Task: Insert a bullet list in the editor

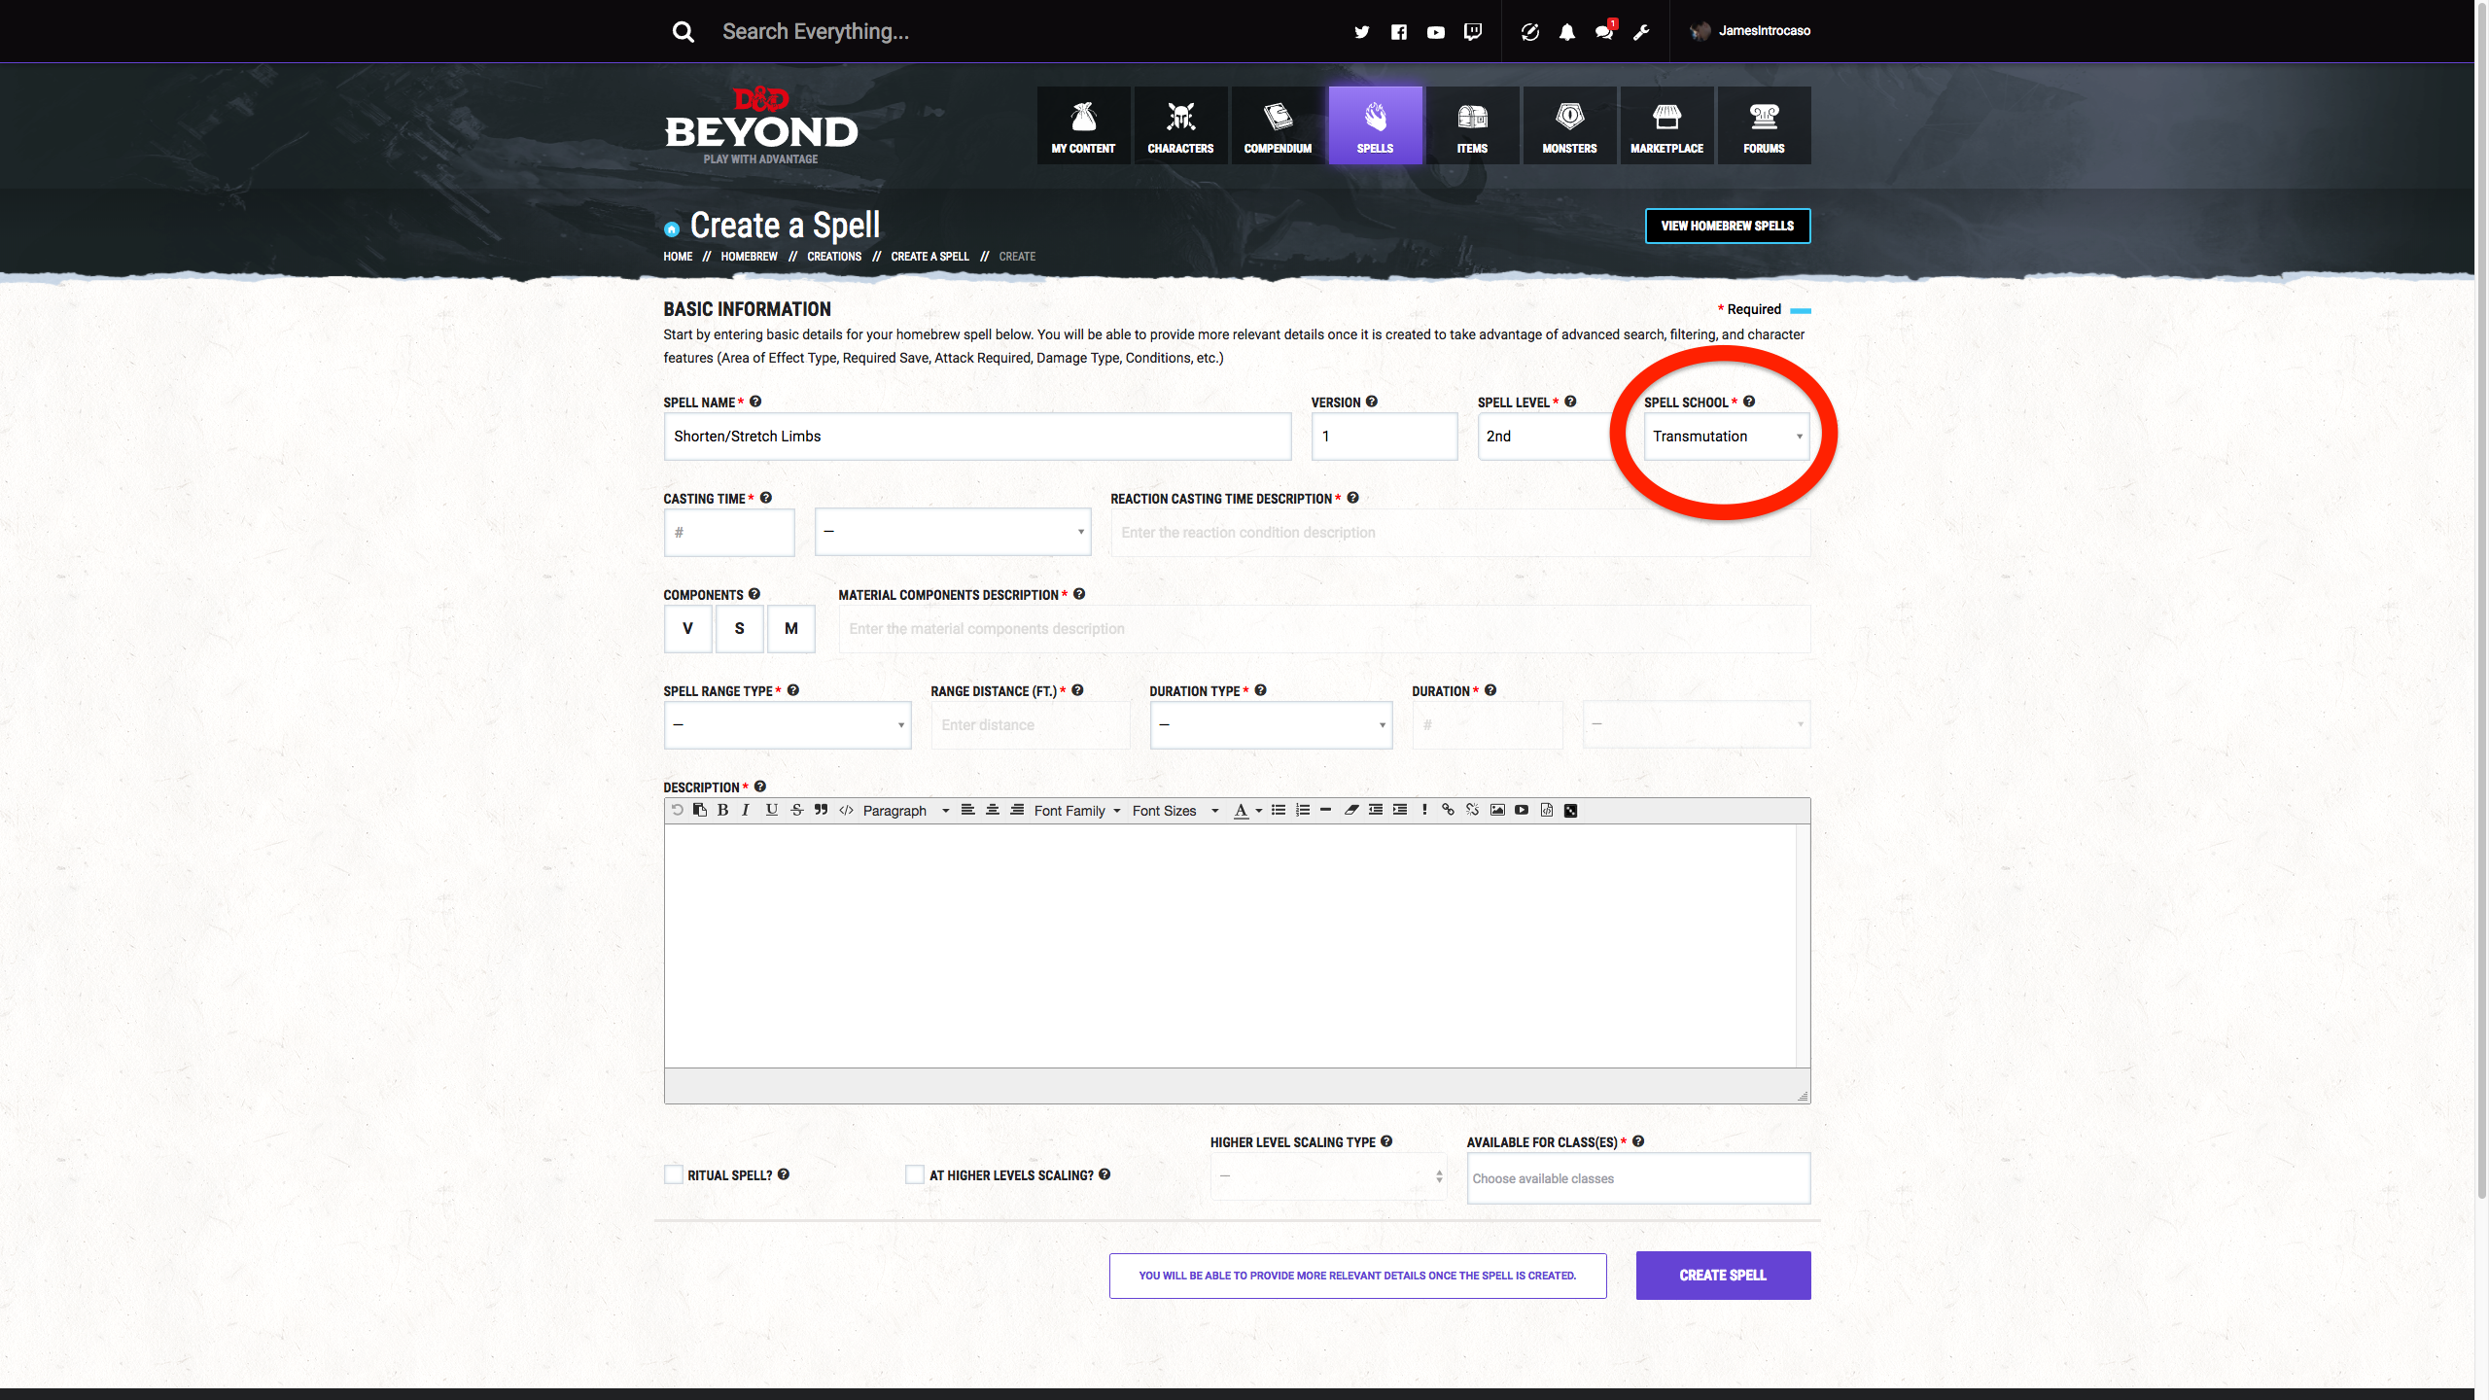Action: click(1279, 810)
